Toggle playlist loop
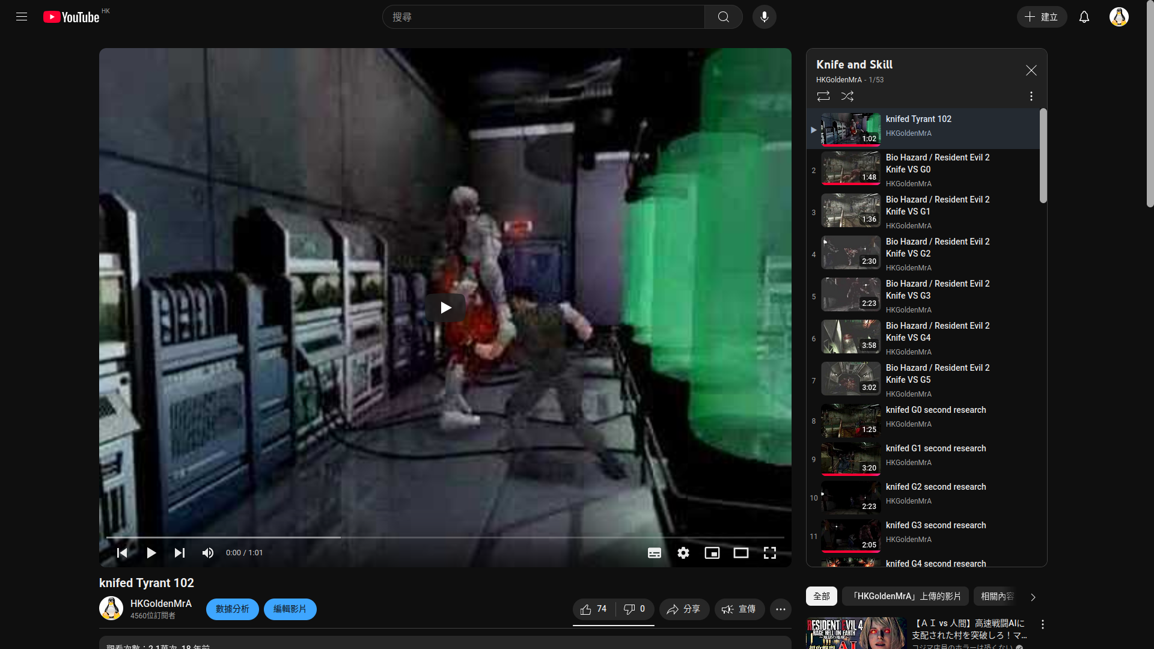Screen dimensions: 1154x649 pos(823,96)
